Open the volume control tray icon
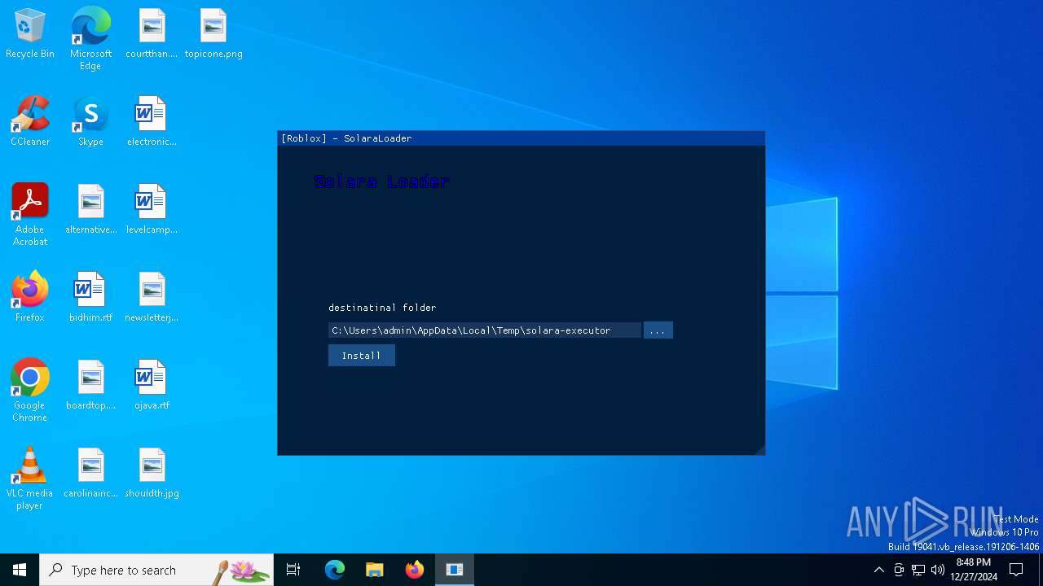This screenshot has height=586, width=1043. pos(938,570)
